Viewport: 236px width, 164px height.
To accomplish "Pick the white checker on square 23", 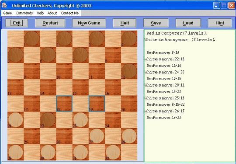I will [80, 120].
